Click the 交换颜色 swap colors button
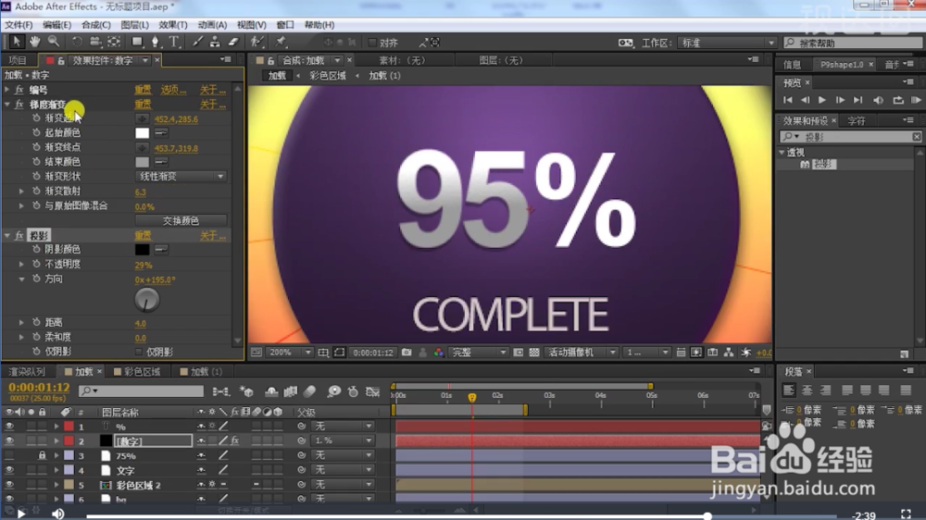This screenshot has width=926, height=520. pos(181,221)
